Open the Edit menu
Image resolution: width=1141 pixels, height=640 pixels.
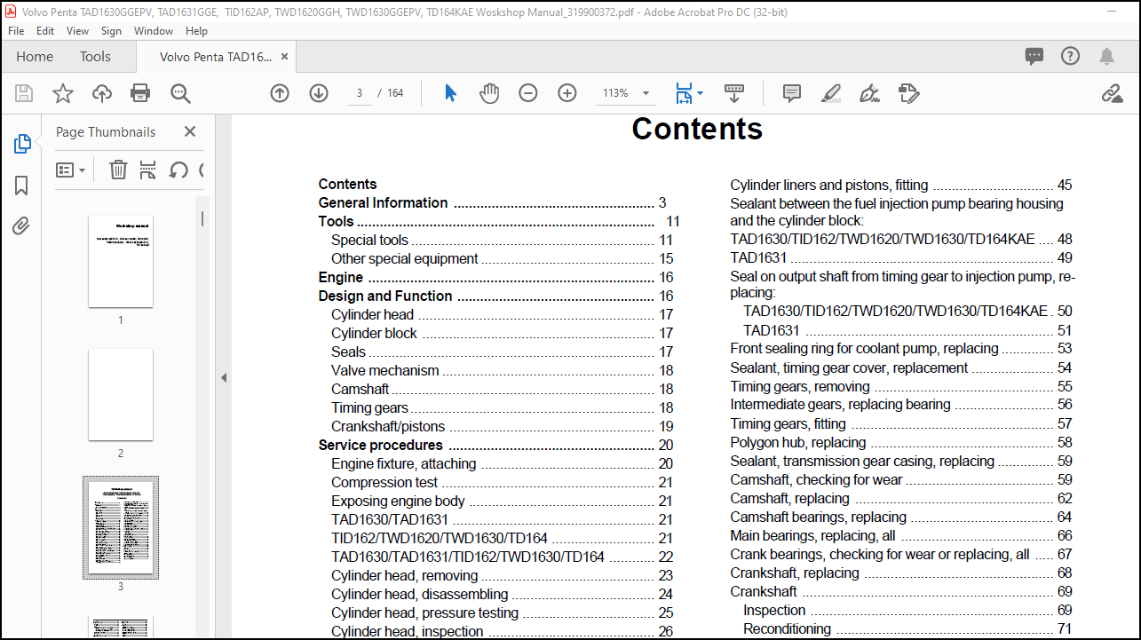pyautogui.click(x=45, y=30)
